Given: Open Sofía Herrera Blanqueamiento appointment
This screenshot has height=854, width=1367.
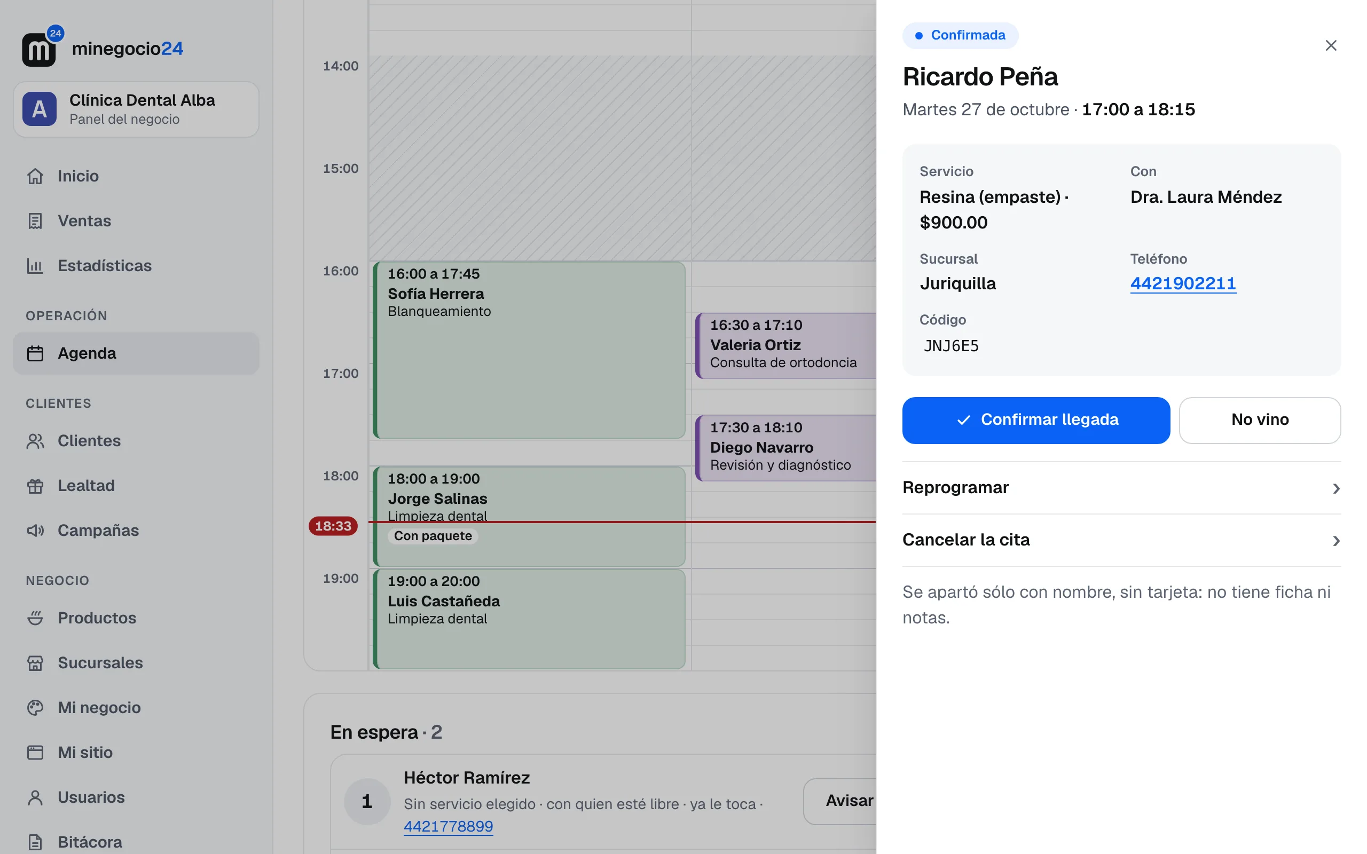Looking at the screenshot, I should [529, 350].
